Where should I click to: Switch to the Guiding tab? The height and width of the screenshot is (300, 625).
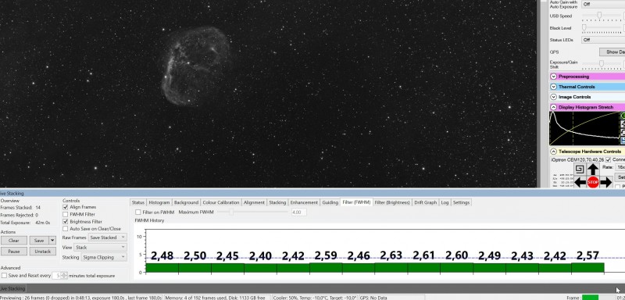330,202
